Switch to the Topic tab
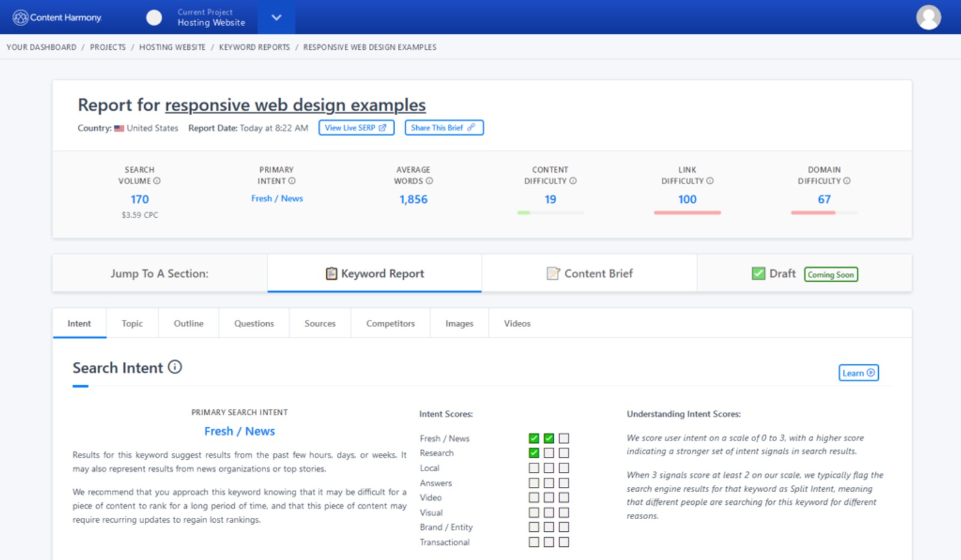This screenshot has height=560, width=961. [132, 324]
